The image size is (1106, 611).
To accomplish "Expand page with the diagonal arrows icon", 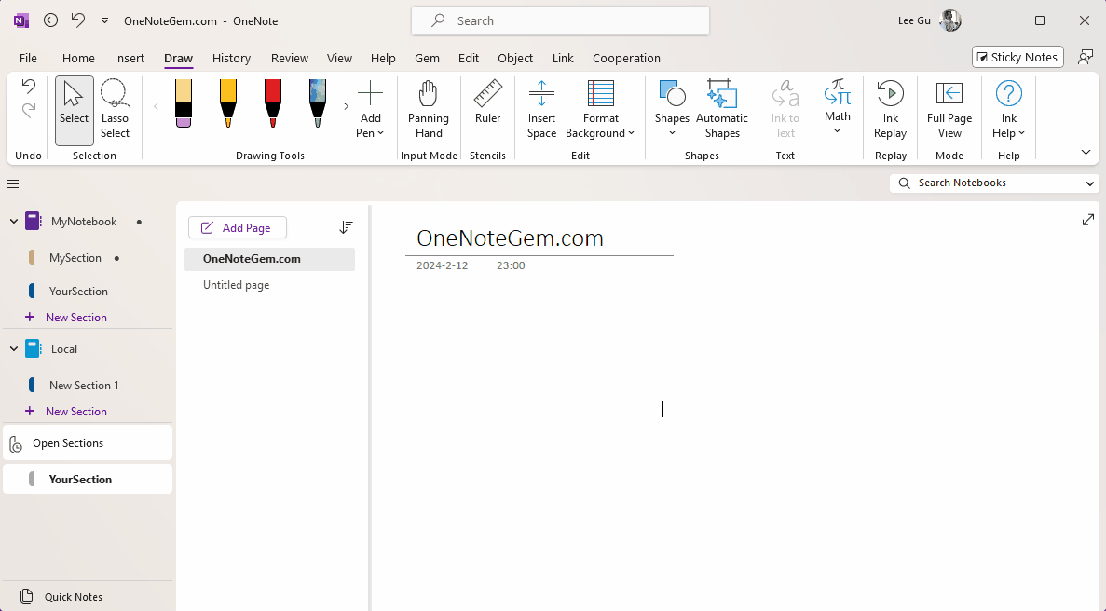I will pyautogui.click(x=1087, y=220).
